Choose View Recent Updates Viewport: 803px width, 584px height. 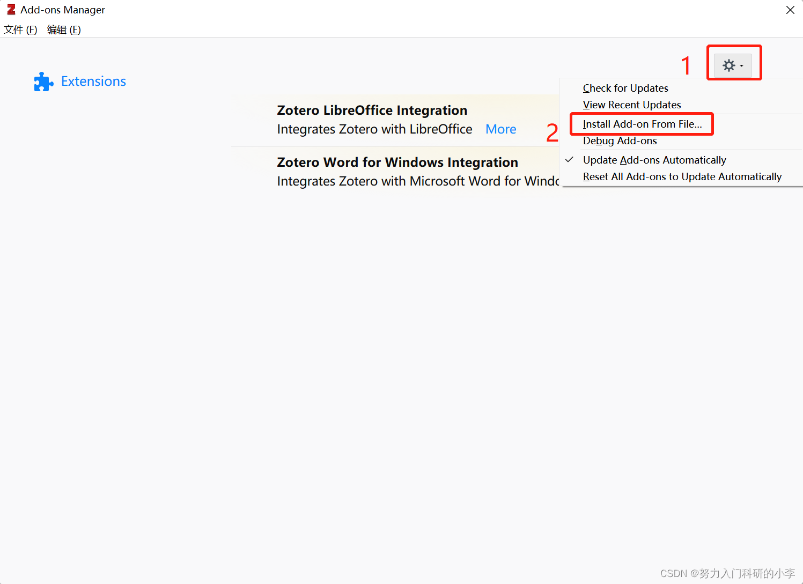click(x=632, y=105)
